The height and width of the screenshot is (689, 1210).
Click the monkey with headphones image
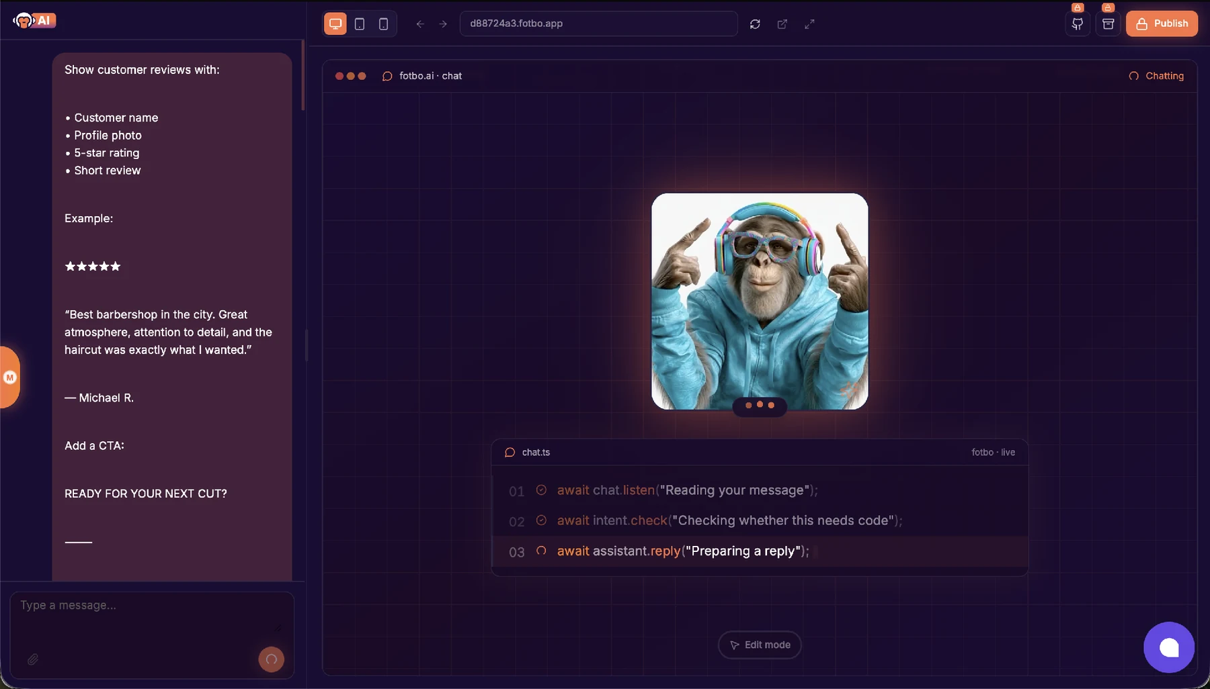click(760, 301)
